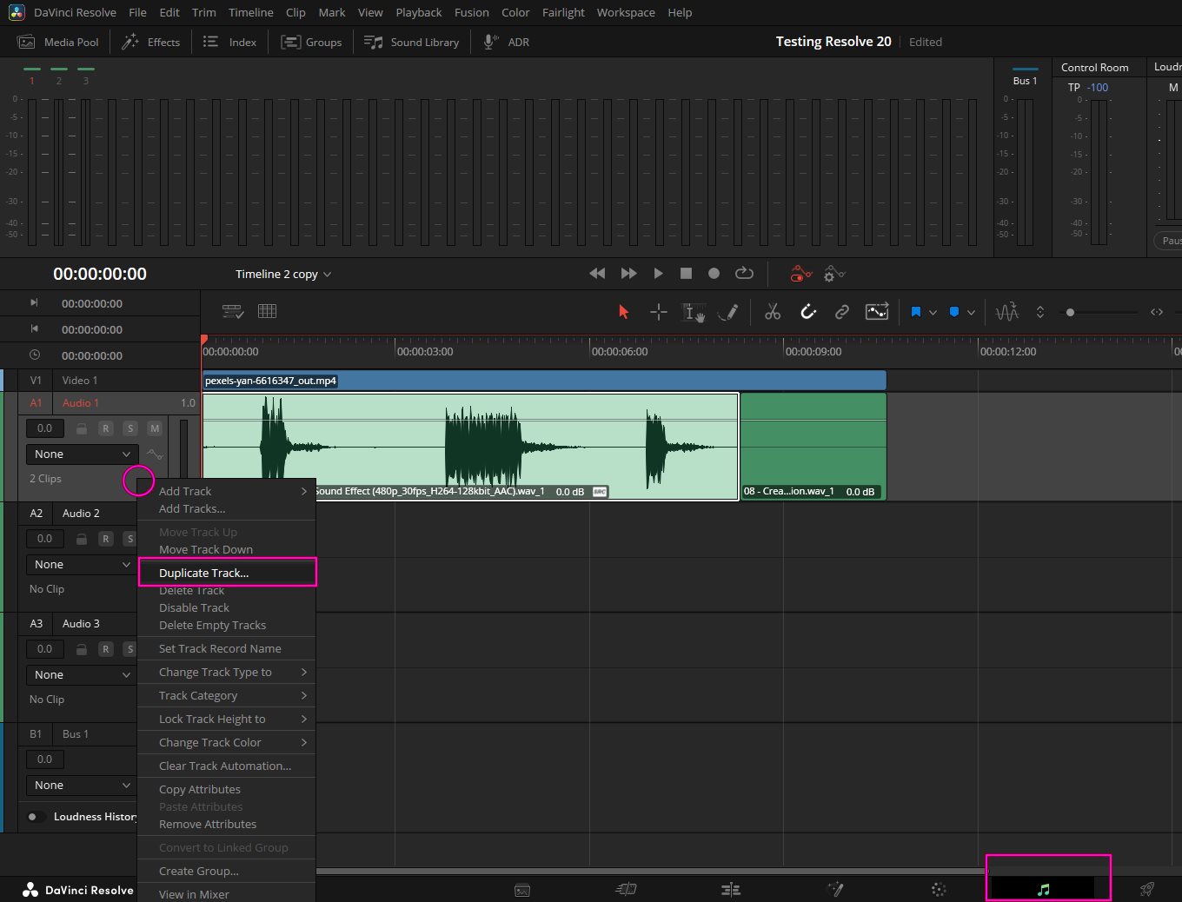Switch to the Deliver page rocket icon

click(x=1147, y=889)
